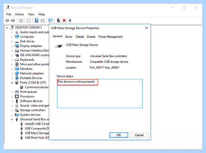Expand the Network adapters node

tap(12, 74)
